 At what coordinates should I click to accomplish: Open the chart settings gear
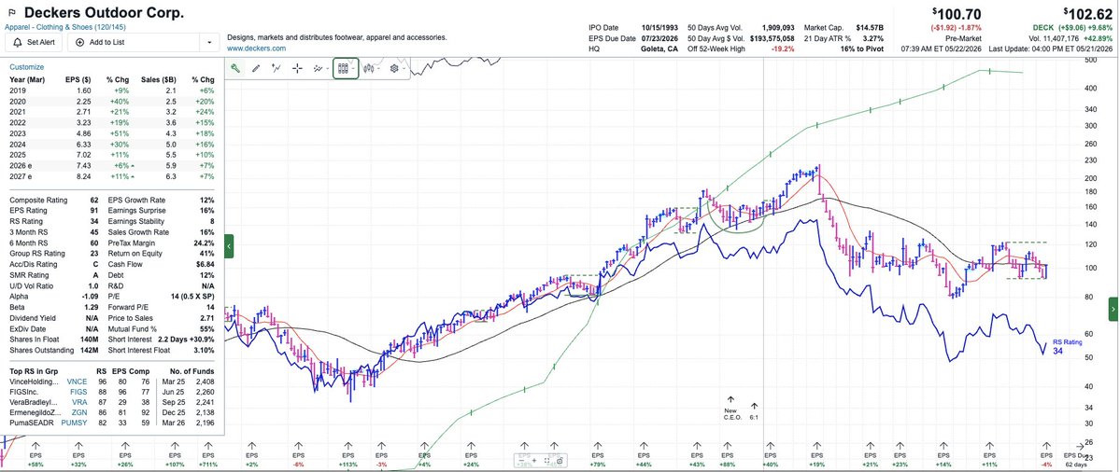tap(394, 68)
